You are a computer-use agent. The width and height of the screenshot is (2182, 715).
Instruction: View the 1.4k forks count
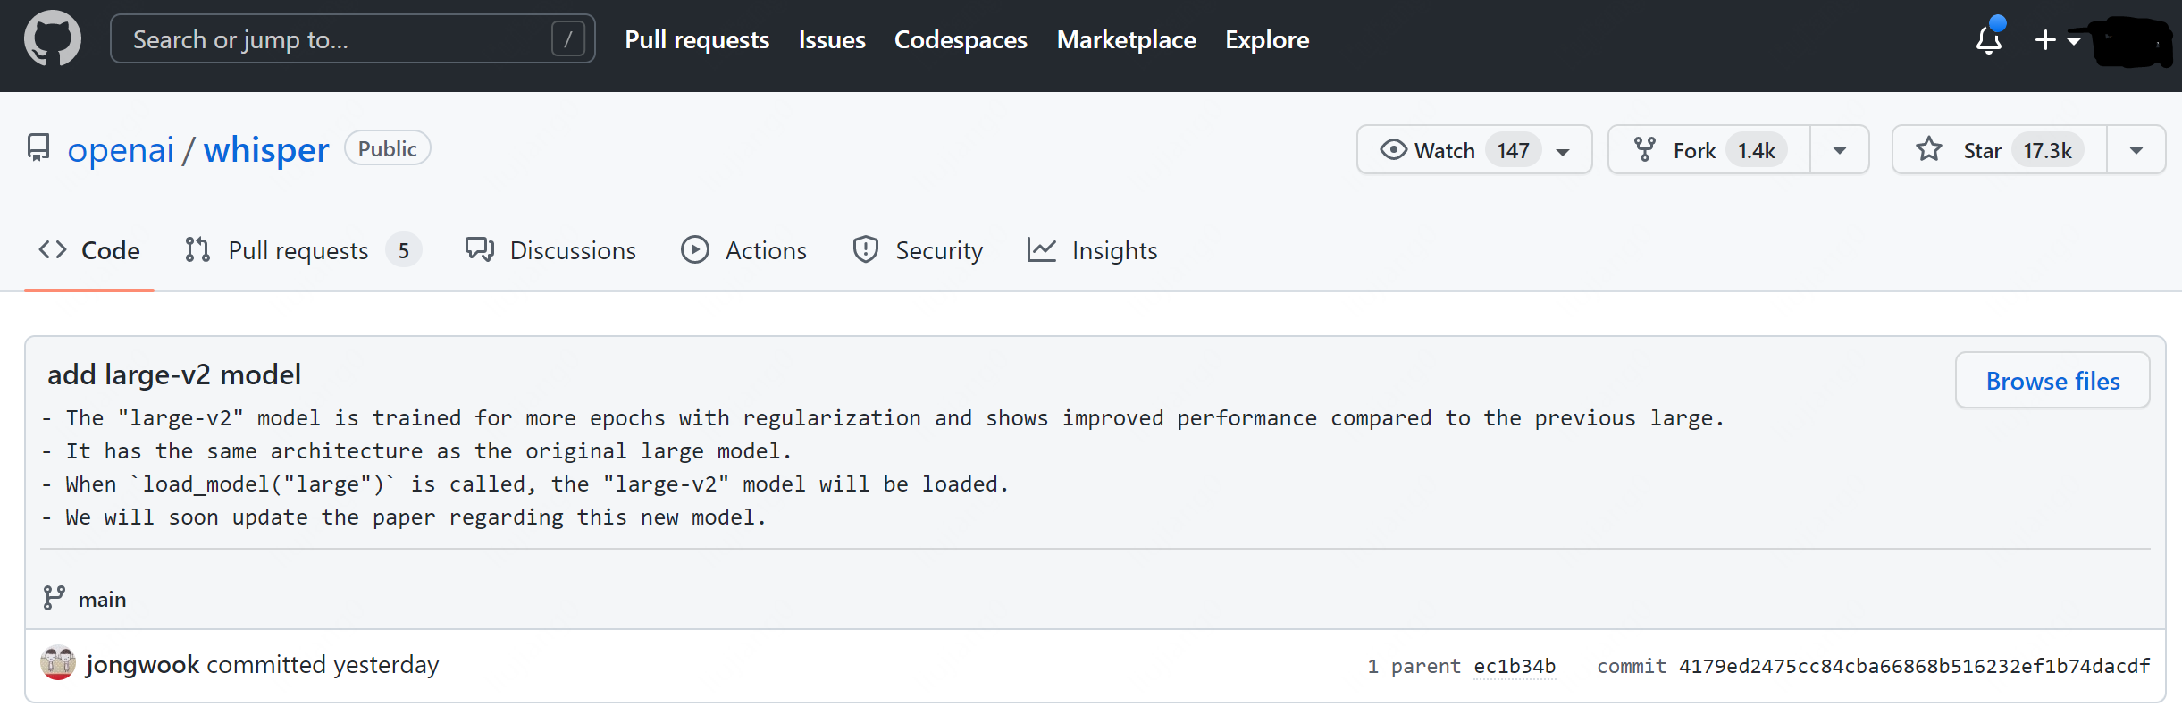coord(1757,150)
